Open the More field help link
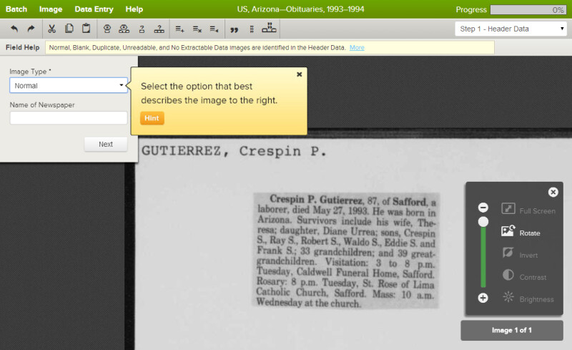This screenshot has height=350, width=572. [x=357, y=47]
